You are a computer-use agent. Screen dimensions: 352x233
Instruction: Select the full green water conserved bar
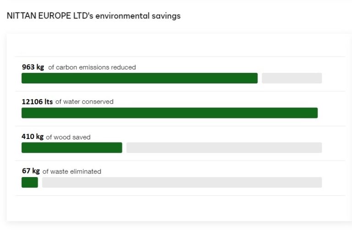(170, 113)
